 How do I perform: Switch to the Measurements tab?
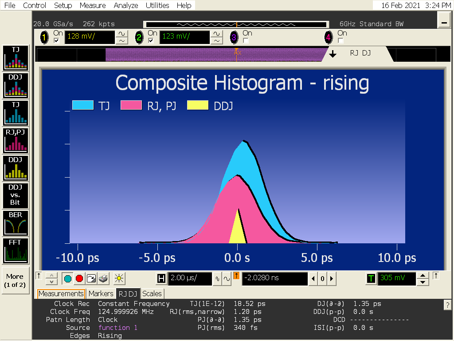pyautogui.click(x=61, y=294)
